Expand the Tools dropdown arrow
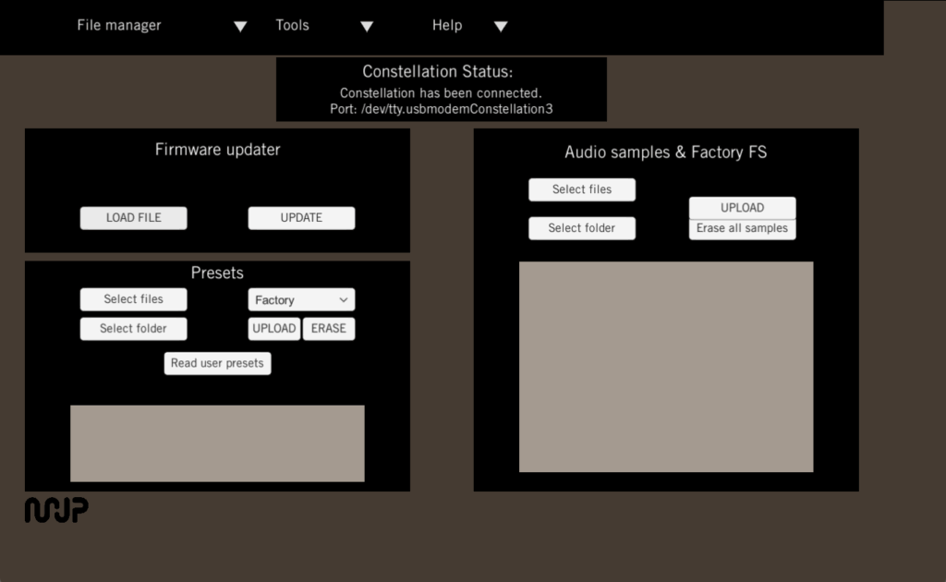Screen dimensions: 946x582 (367, 27)
